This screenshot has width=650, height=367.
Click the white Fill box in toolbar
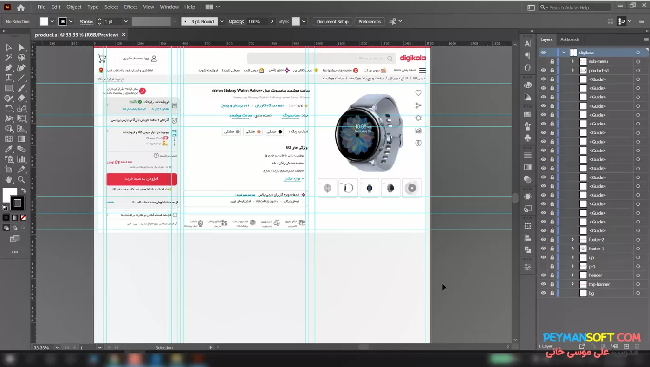(x=10, y=195)
